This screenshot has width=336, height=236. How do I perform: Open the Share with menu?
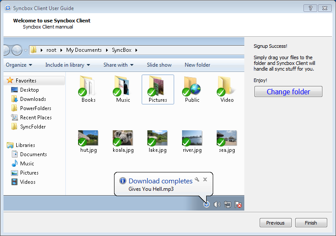(x=118, y=65)
